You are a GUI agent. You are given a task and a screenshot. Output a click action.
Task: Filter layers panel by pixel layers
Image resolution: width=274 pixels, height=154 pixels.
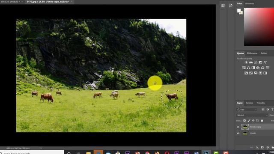263,110
